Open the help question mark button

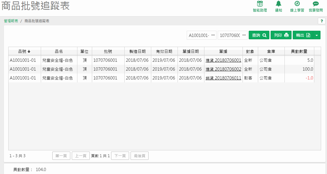coord(322,21)
